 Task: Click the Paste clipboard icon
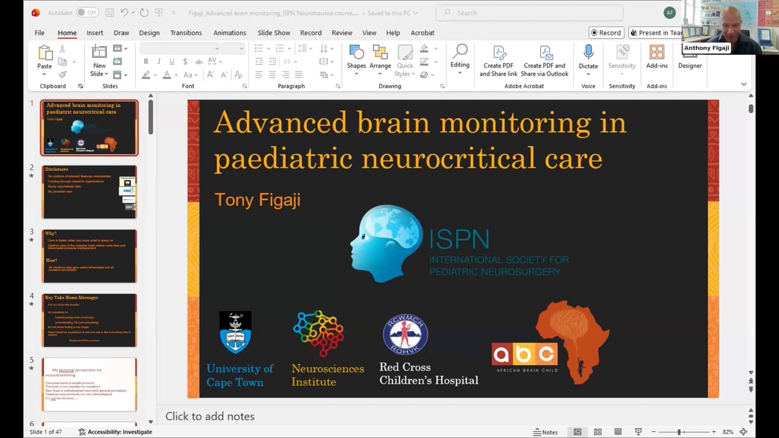(x=44, y=53)
